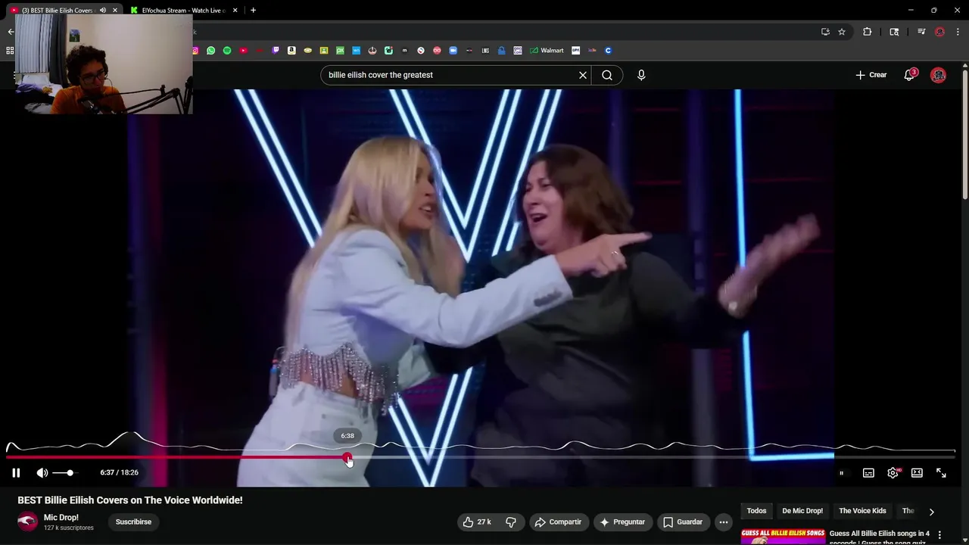Viewport: 969px width, 545px height.
Task: Clear the search box with X
Action: click(583, 75)
